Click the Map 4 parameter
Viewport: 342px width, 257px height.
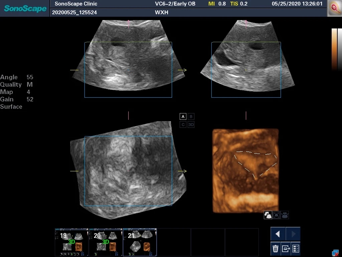coord(15,92)
